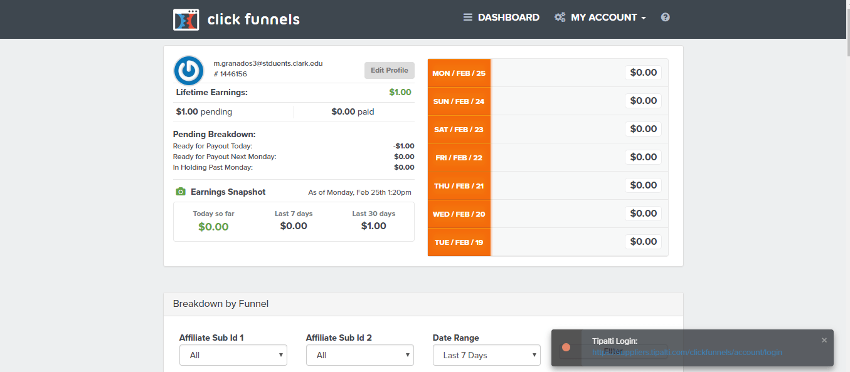
Task: Click the Tipalti Login notification title
Action: pyautogui.click(x=615, y=341)
